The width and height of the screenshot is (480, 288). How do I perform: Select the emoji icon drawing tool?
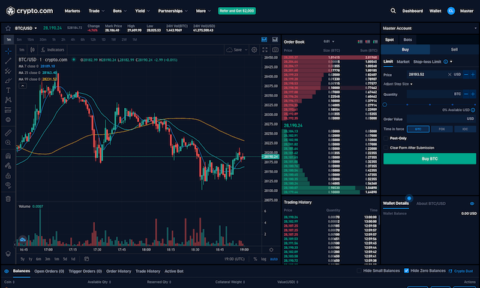click(x=8, y=120)
